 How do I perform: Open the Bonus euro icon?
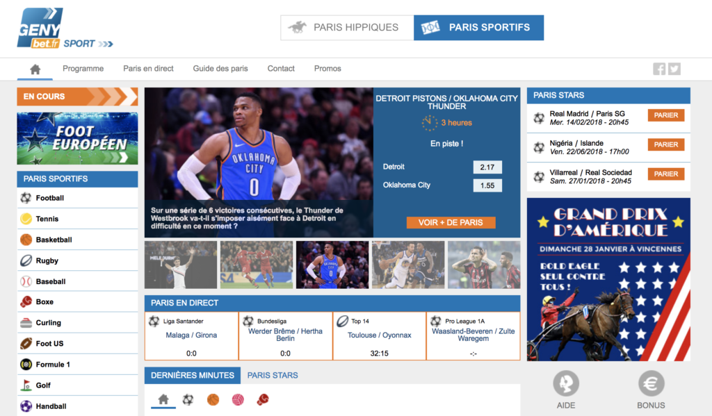[x=651, y=384]
